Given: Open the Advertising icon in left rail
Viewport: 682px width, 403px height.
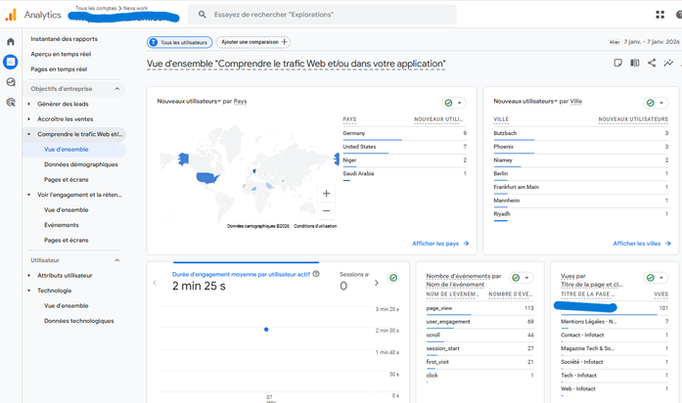Looking at the screenshot, I should pyautogui.click(x=11, y=102).
